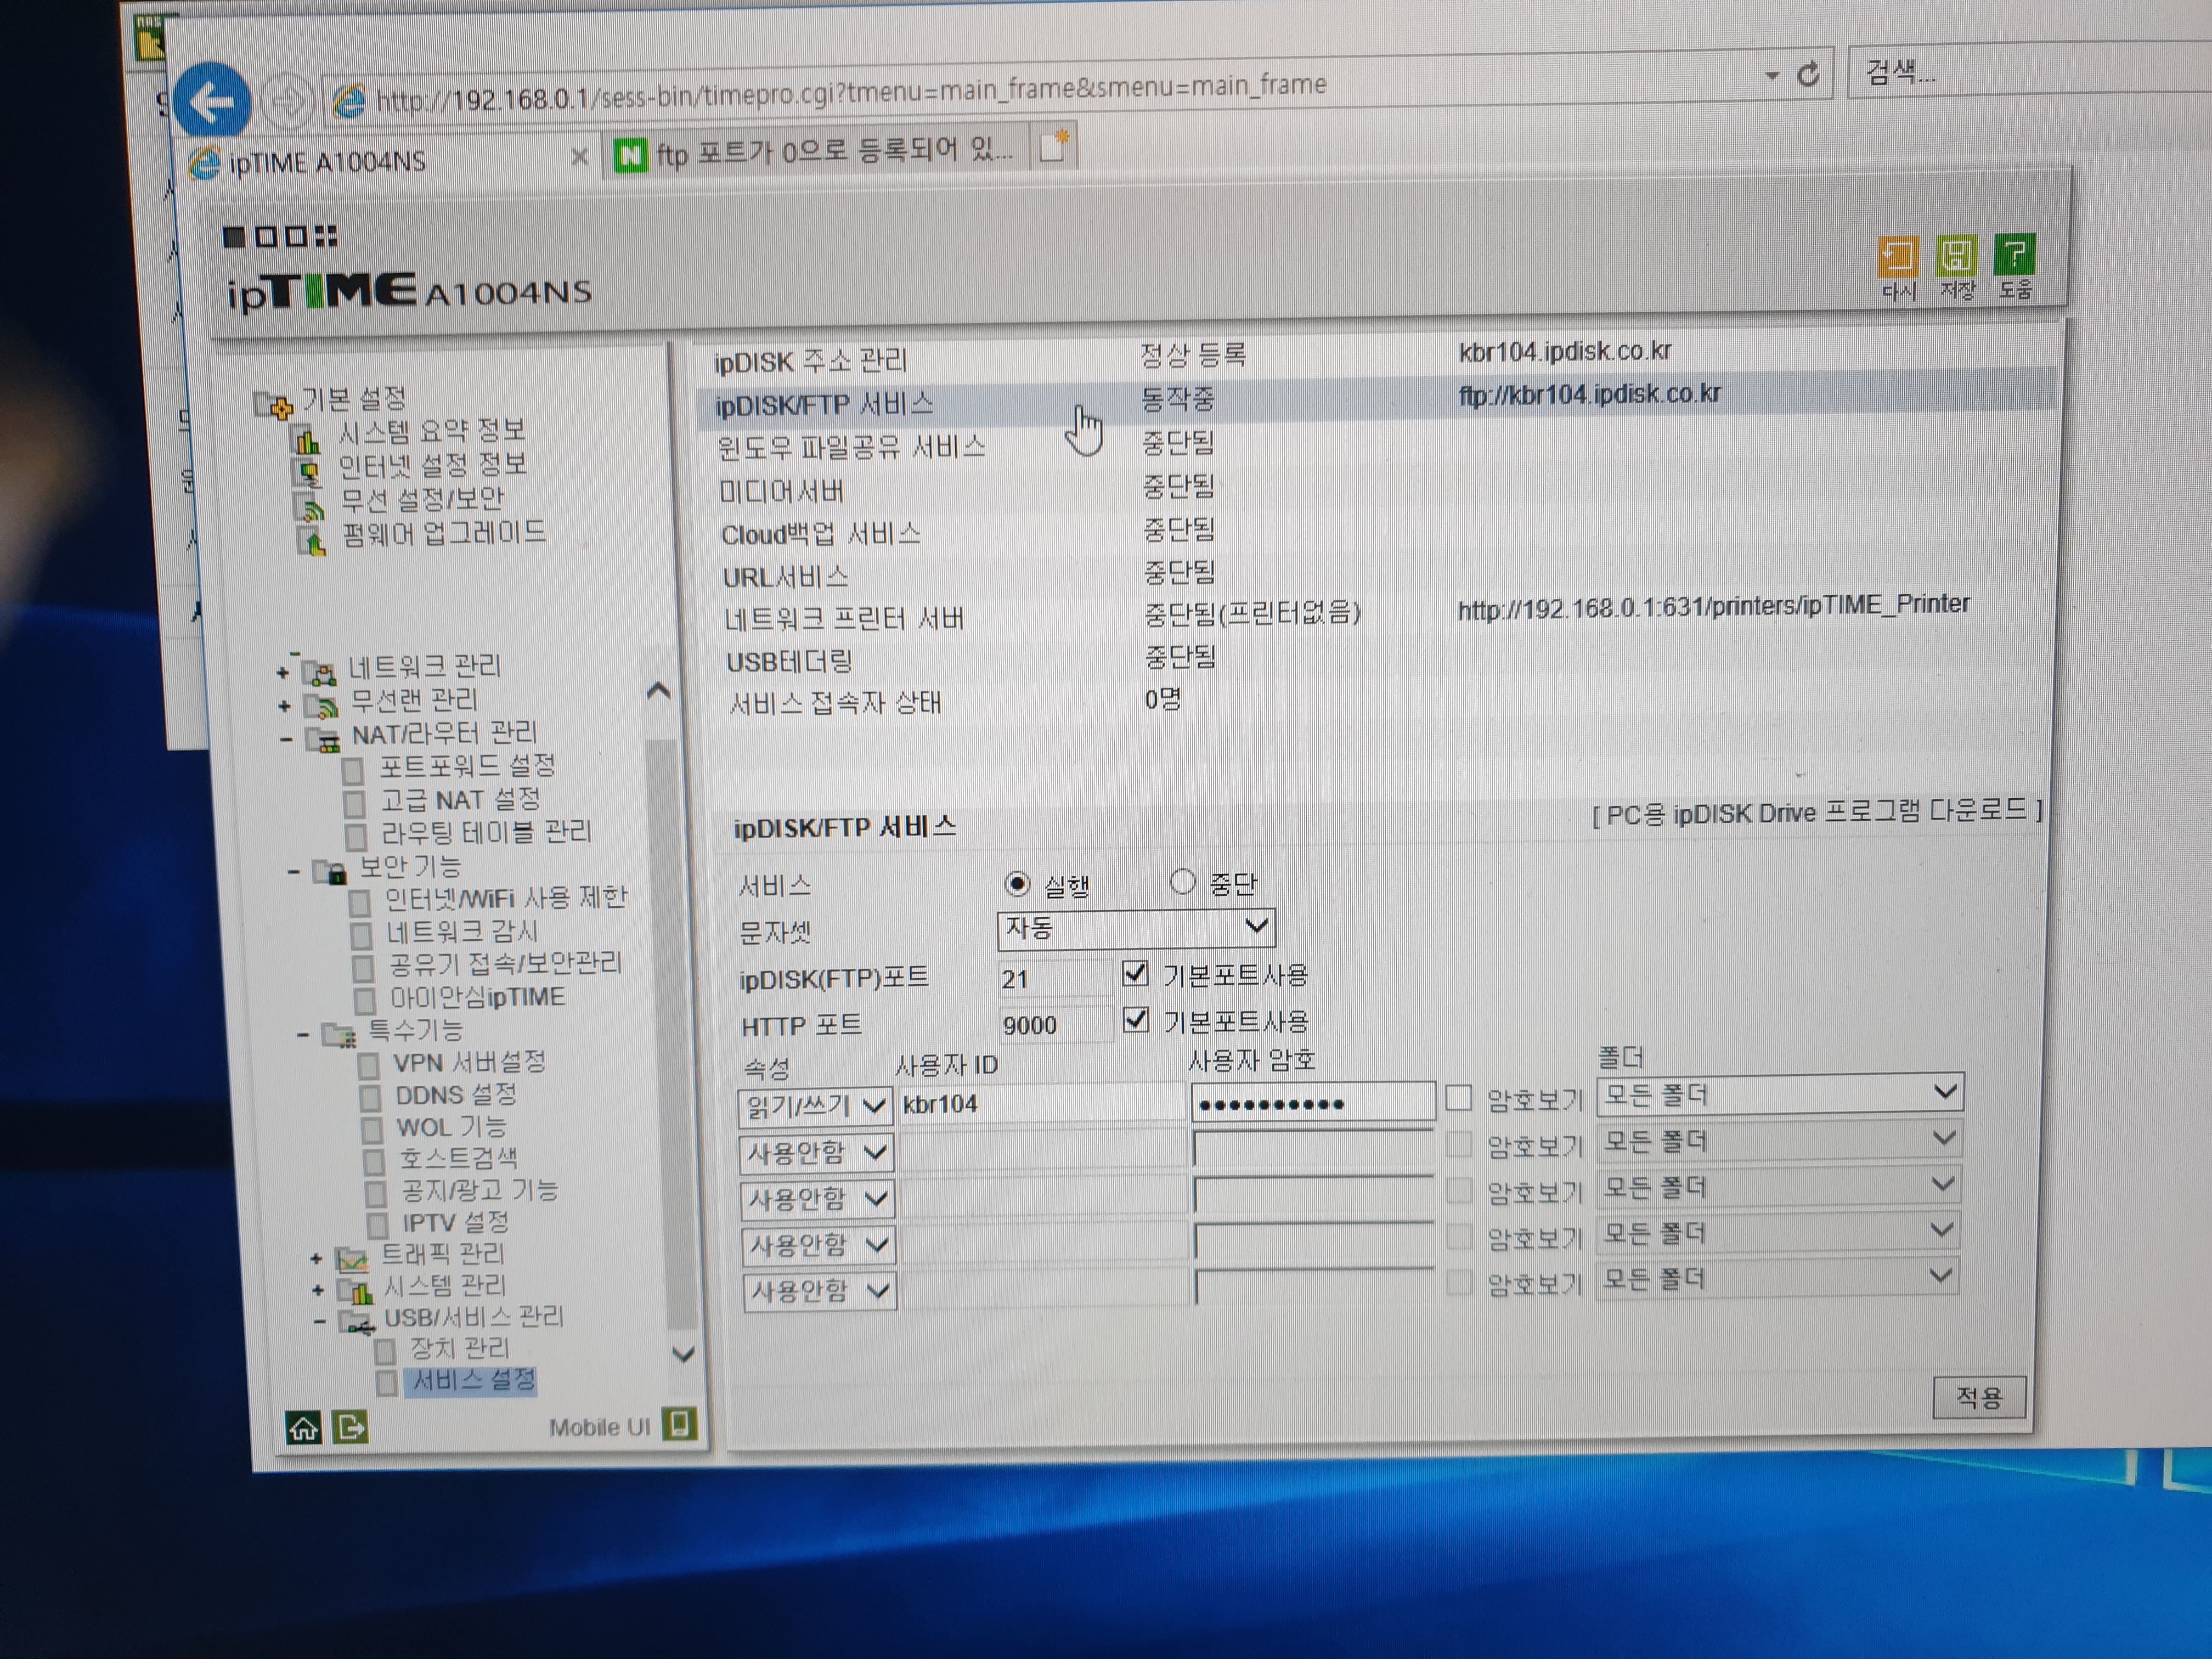Screen dimensions: 2212x1659
Task: Open the Mobile UI icon
Action: 680,1423
